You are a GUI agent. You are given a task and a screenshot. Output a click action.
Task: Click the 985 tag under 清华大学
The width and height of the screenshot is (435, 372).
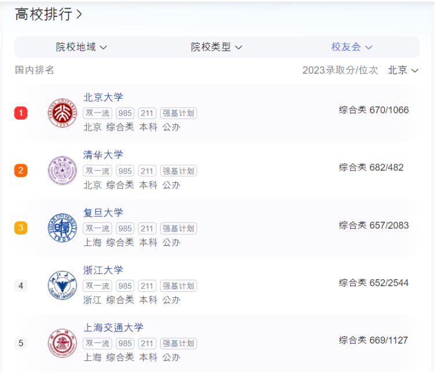pyautogui.click(x=125, y=171)
